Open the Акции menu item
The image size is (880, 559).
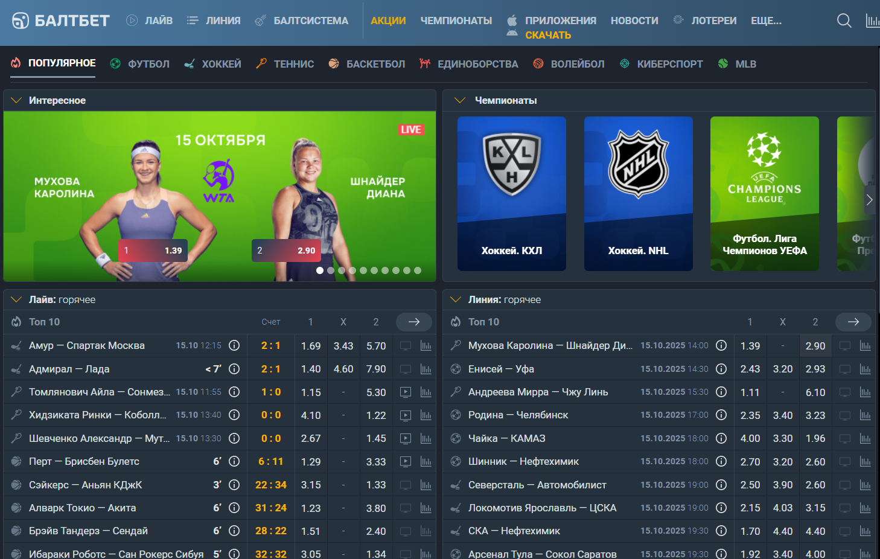pos(388,21)
